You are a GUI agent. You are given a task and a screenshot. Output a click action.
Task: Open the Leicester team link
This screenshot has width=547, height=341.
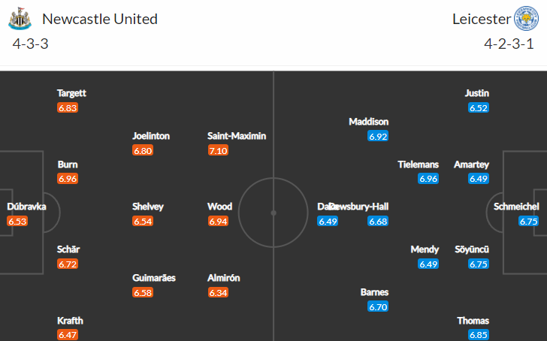[x=482, y=19]
